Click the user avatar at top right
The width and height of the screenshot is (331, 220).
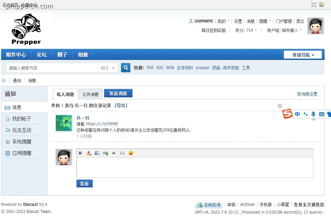click(x=315, y=26)
